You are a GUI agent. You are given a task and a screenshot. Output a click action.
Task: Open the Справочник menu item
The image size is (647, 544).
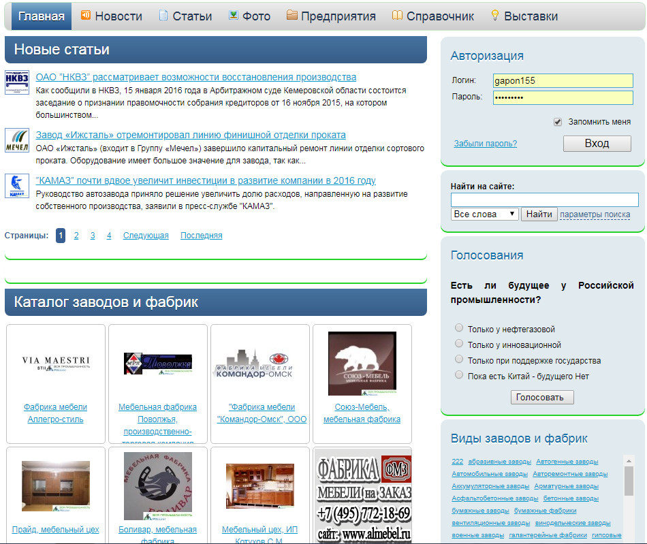click(x=440, y=16)
